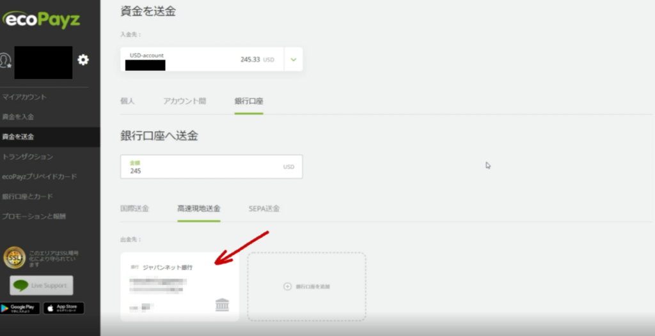The image size is (655, 336).
Task: Click the plus icon to add bank account
Action: 287,286
